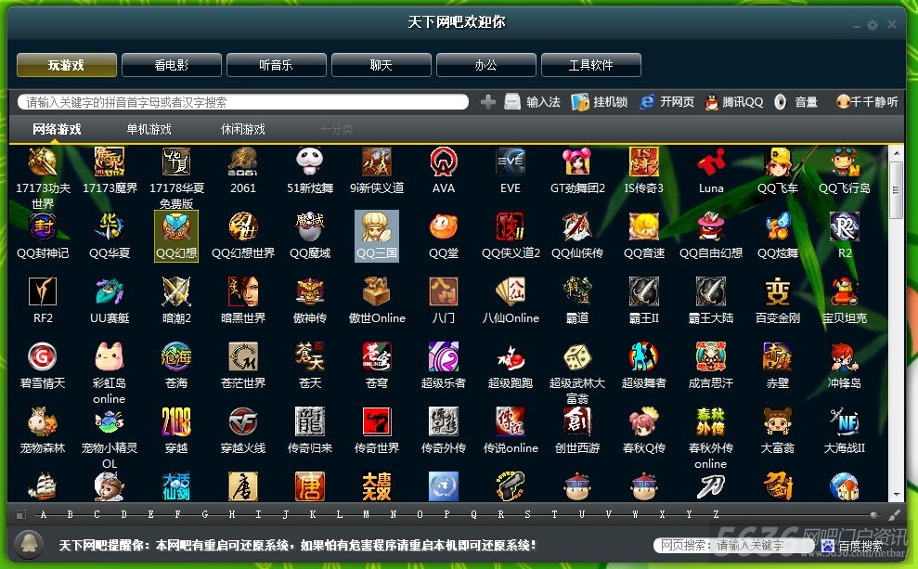This screenshot has width=918, height=569.
Task: Select the QQ幻想 game icon
Action: 176,236
